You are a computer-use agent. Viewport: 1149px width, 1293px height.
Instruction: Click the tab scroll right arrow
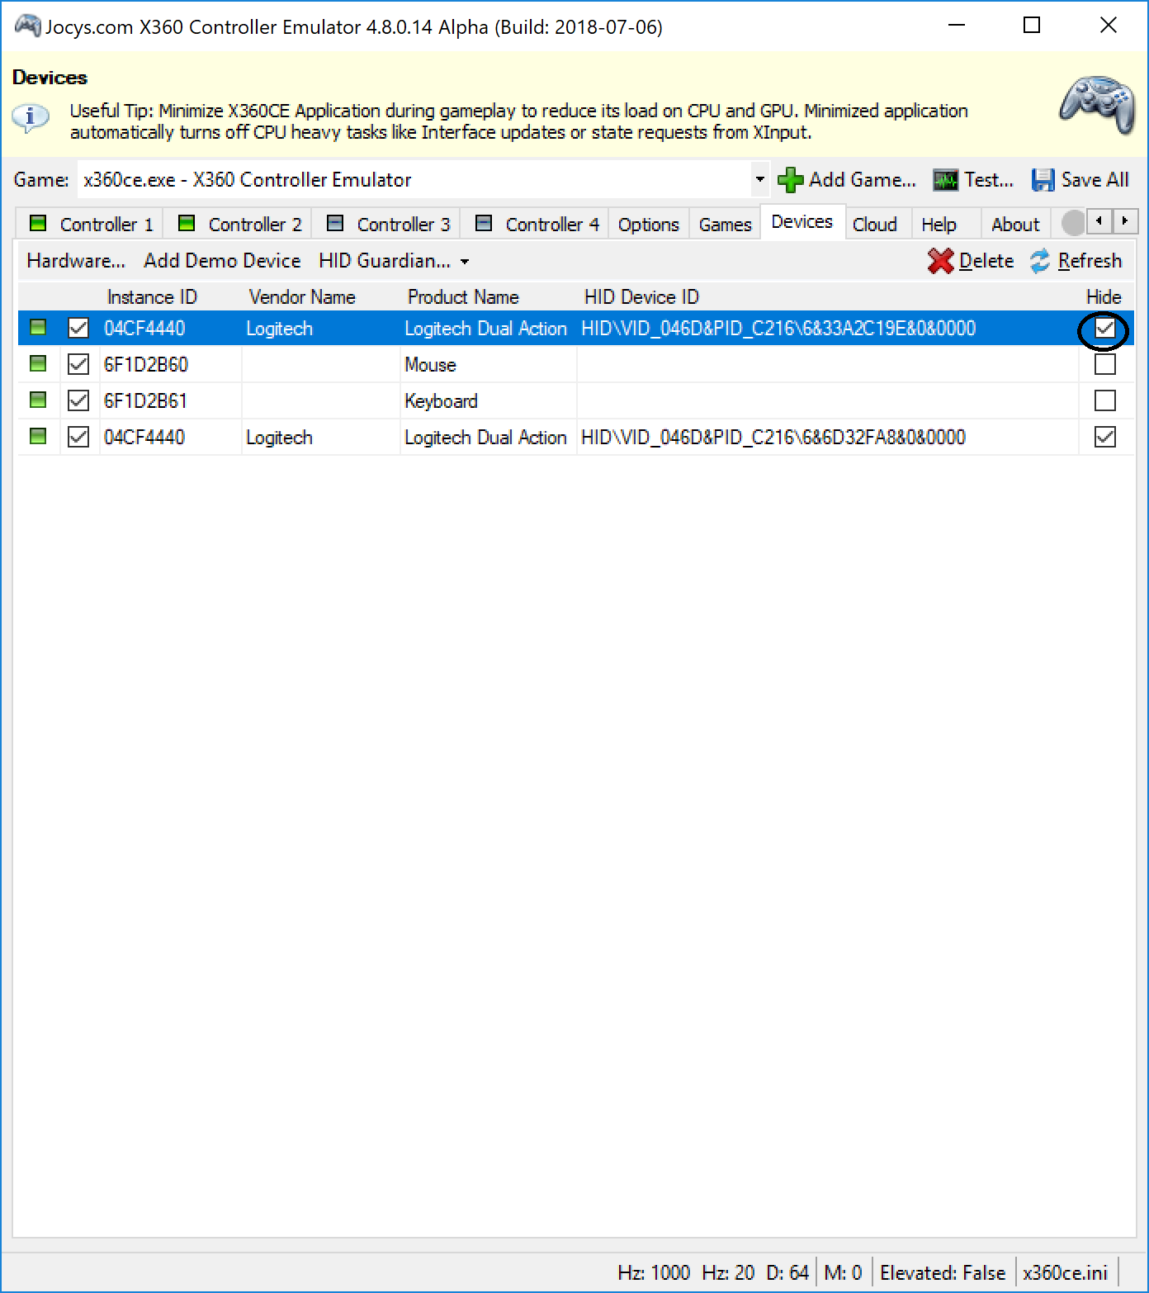point(1124,220)
